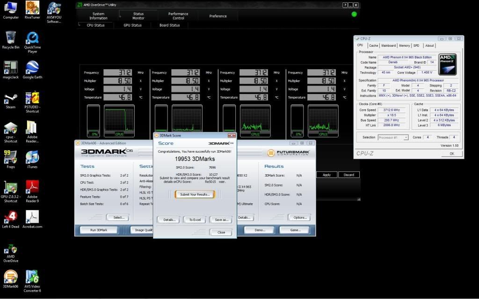The width and height of the screenshot is (479, 299).
Task: Switch to the SPD tab in CPU-Z
Action: point(416,45)
